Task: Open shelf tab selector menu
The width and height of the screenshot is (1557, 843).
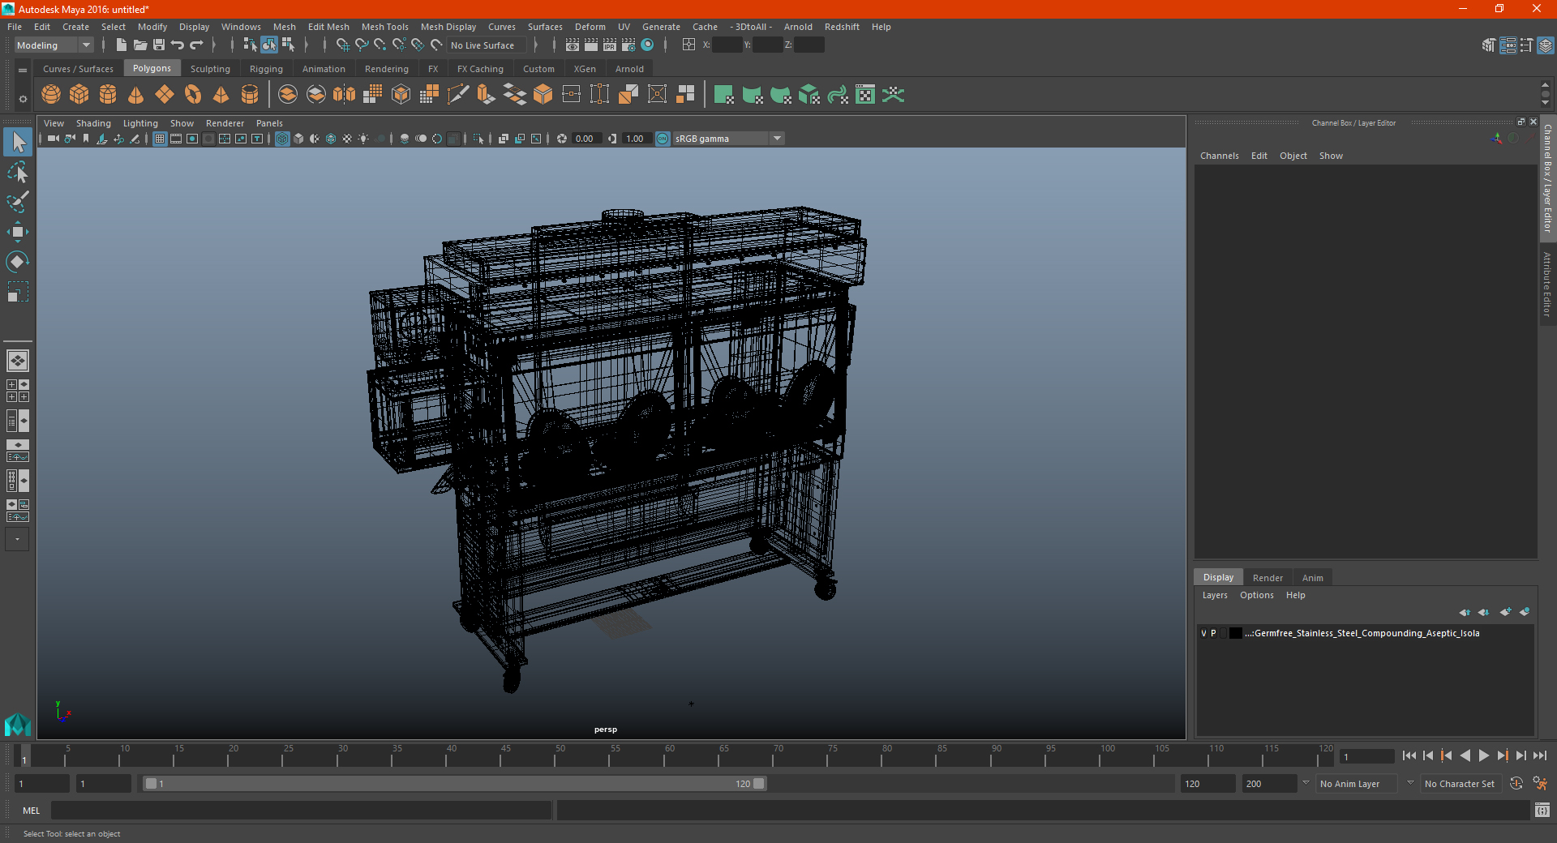Action: click(x=23, y=71)
